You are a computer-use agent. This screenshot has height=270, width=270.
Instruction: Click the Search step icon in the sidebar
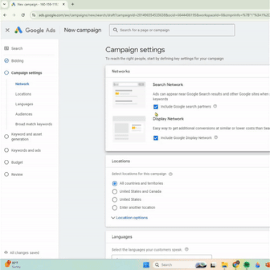(x=6, y=48)
